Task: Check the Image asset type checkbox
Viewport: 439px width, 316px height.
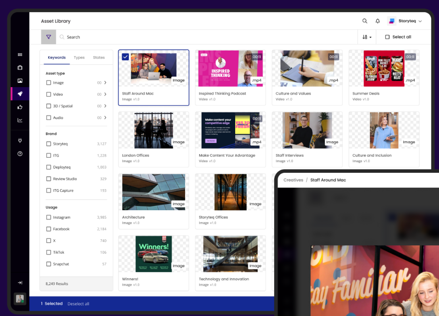Action: pos(48,83)
